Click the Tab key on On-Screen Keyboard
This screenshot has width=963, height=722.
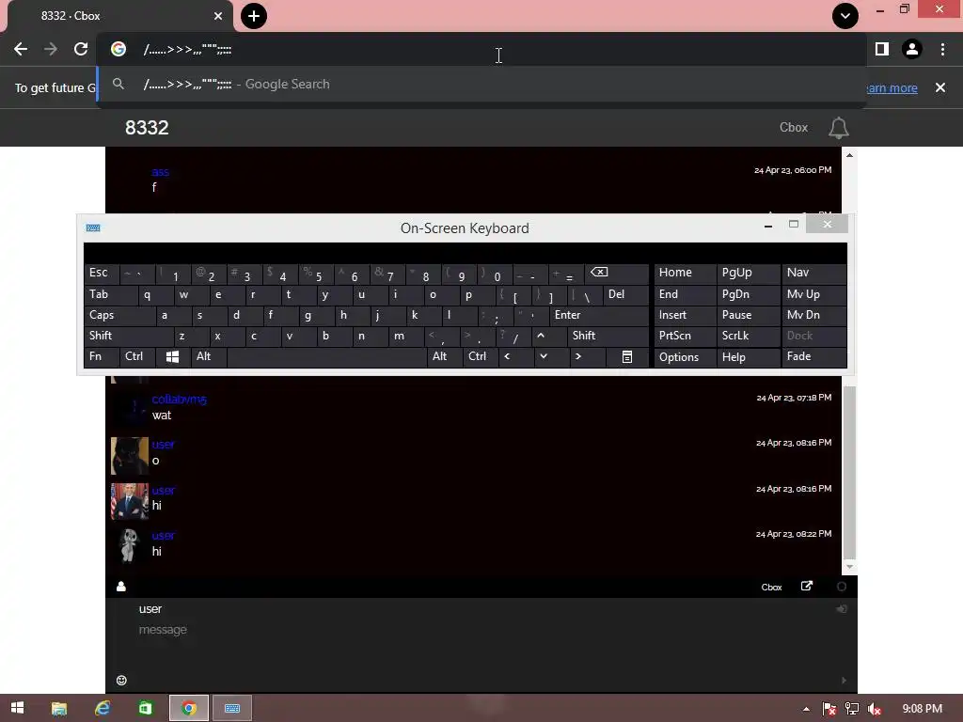click(x=111, y=294)
